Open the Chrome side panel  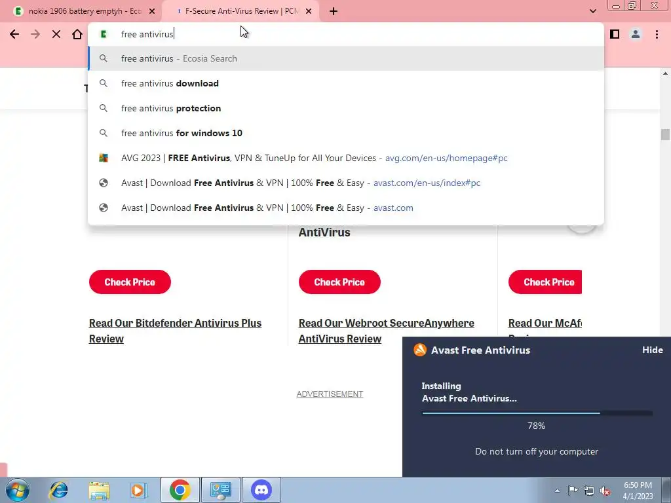click(x=615, y=34)
